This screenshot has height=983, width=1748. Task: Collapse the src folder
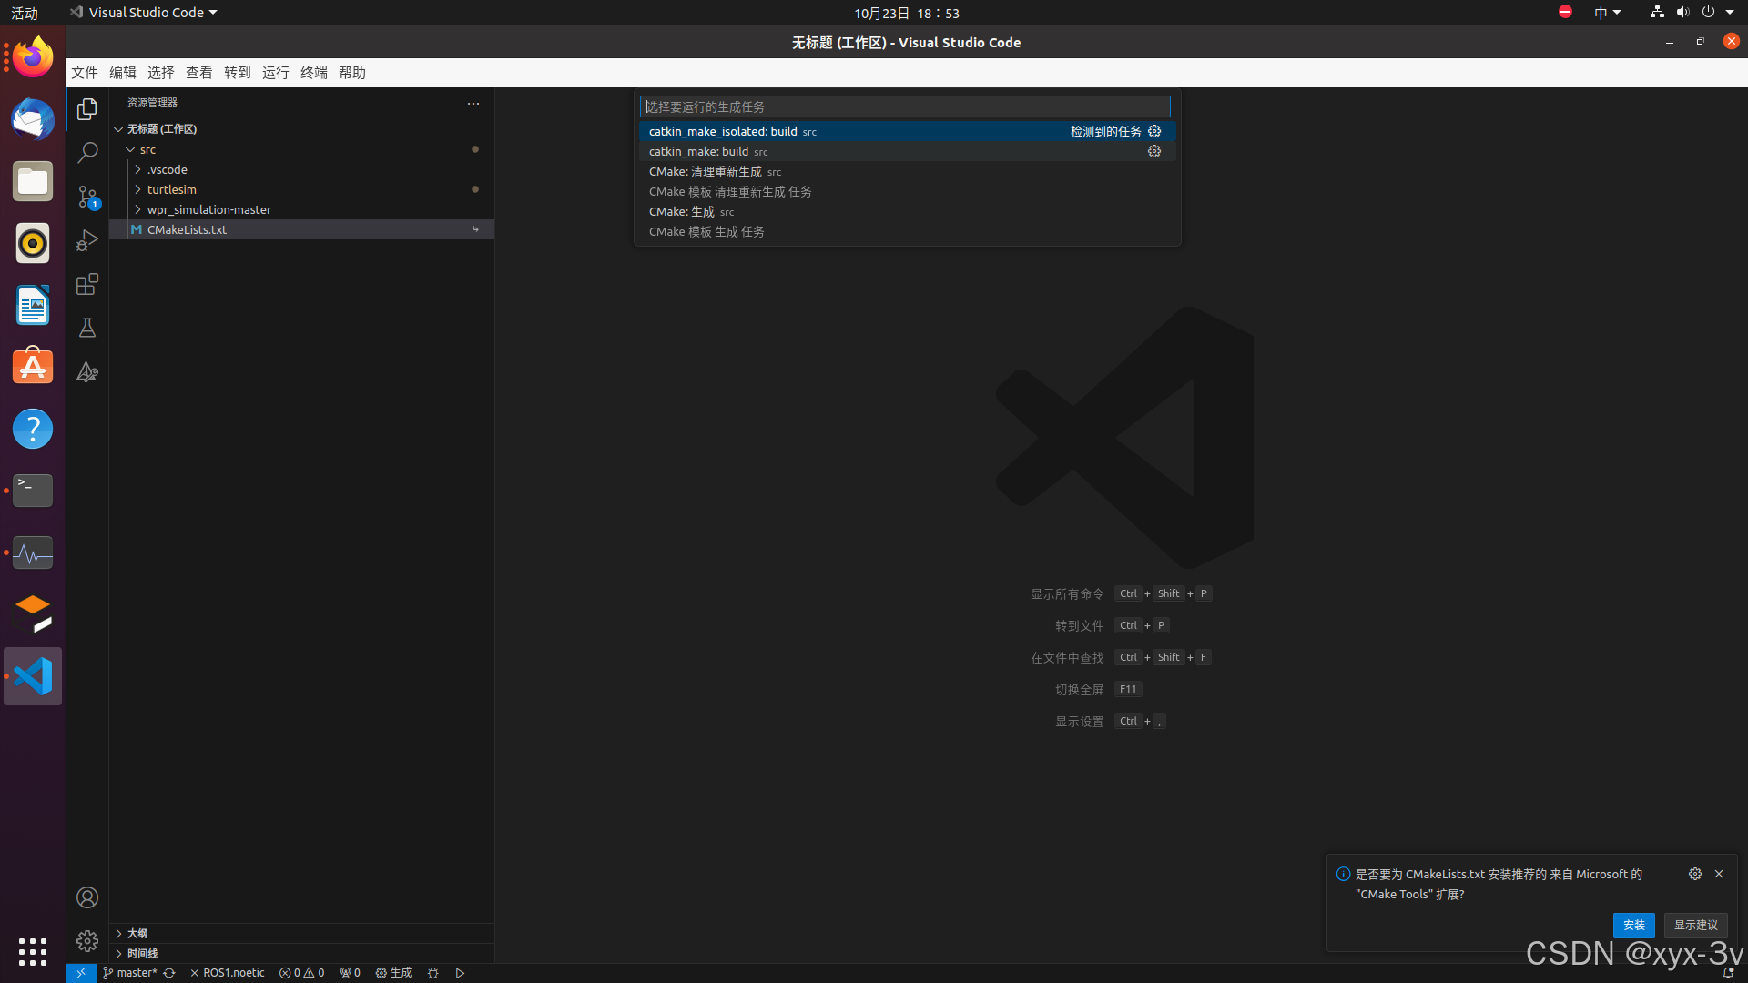point(130,149)
